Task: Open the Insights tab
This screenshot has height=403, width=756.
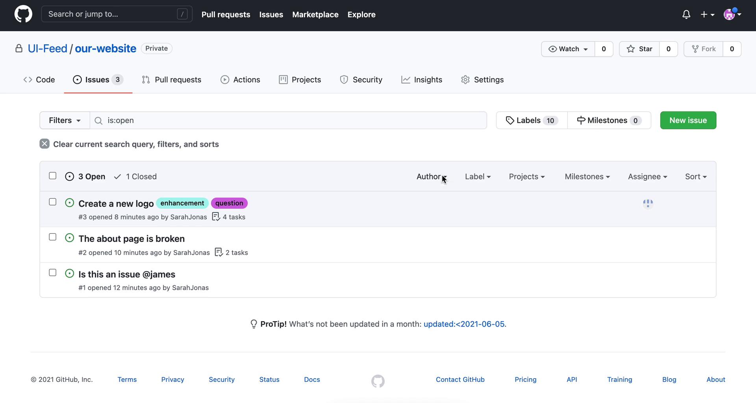Action: tap(422, 79)
